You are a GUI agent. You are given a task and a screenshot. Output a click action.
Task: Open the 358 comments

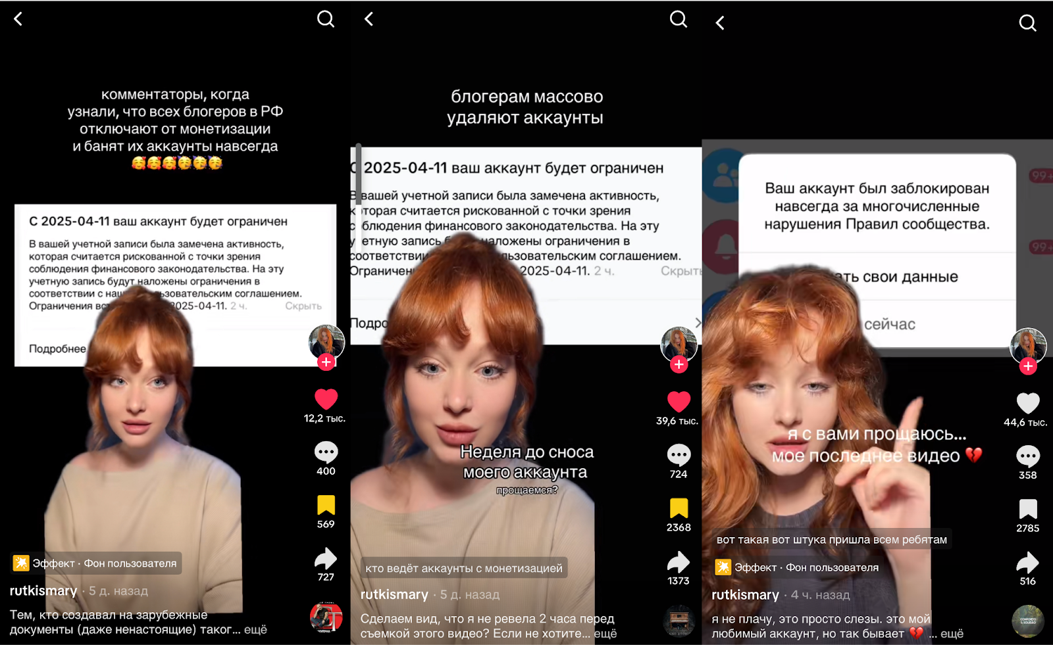(1028, 456)
